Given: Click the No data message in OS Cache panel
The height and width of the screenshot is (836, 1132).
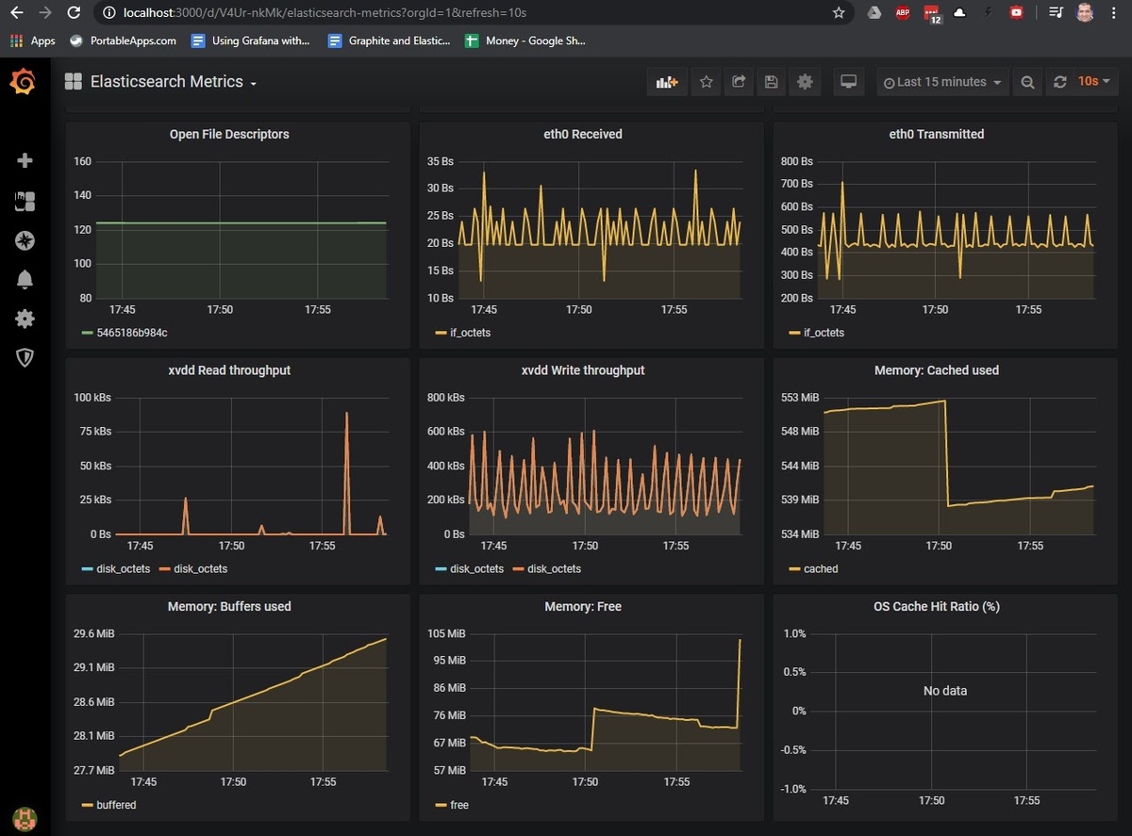Looking at the screenshot, I should (945, 691).
